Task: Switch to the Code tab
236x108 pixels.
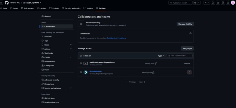Action: coord(4,8)
